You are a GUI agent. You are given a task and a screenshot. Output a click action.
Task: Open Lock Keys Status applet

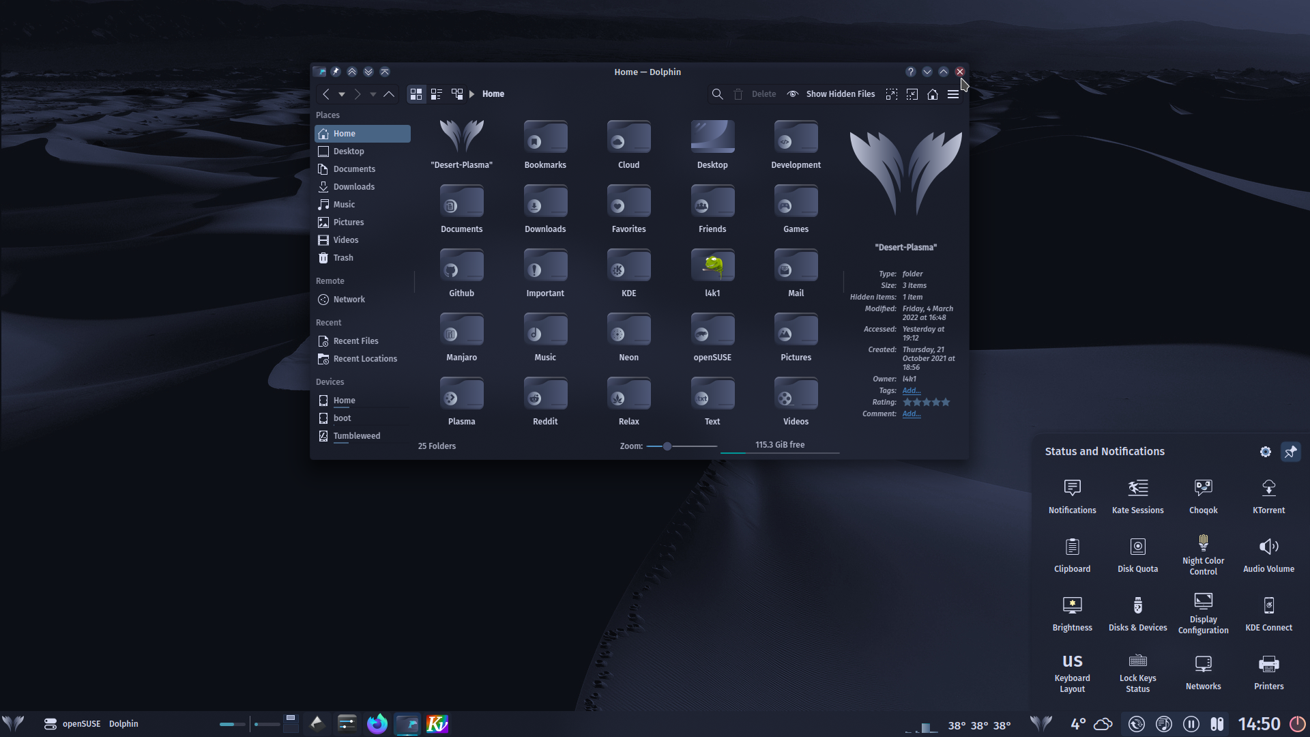click(x=1138, y=672)
